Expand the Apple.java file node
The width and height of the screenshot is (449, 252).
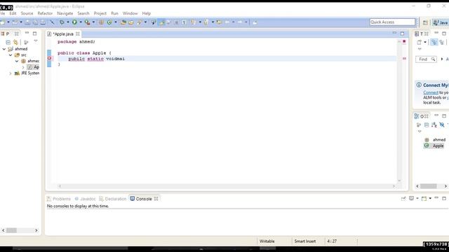coord(23,67)
